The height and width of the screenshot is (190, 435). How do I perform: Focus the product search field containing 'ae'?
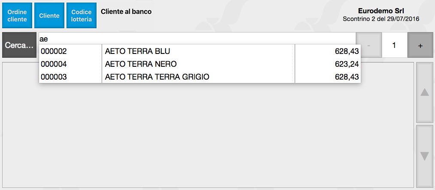click(197, 39)
